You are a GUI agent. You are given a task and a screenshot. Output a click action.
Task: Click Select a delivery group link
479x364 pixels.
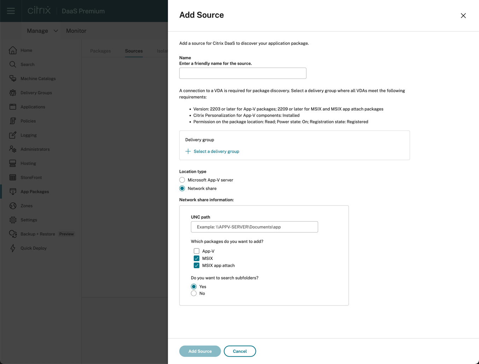(x=216, y=151)
